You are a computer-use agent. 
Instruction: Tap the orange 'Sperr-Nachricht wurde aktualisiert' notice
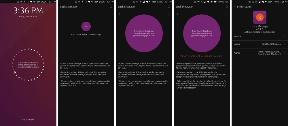(202, 56)
